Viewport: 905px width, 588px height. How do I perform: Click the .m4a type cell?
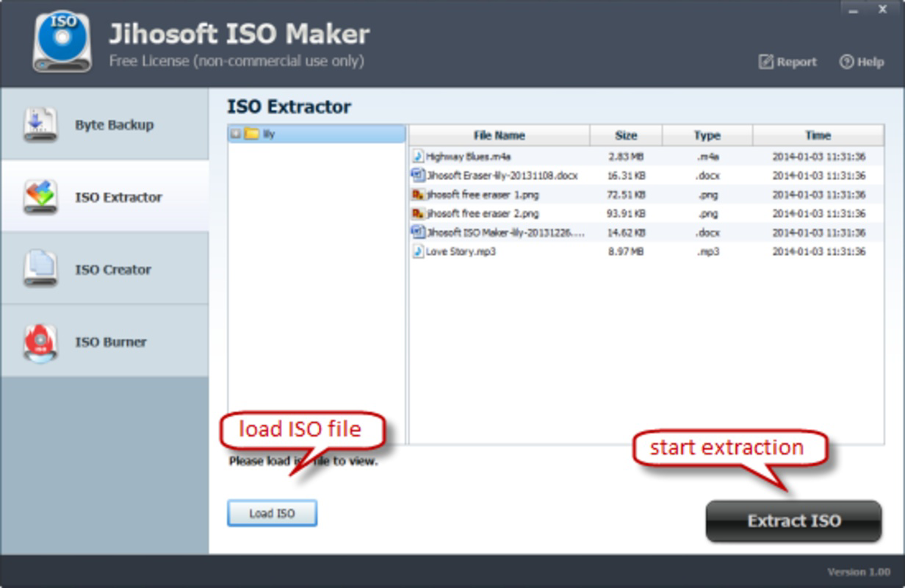[708, 157]
